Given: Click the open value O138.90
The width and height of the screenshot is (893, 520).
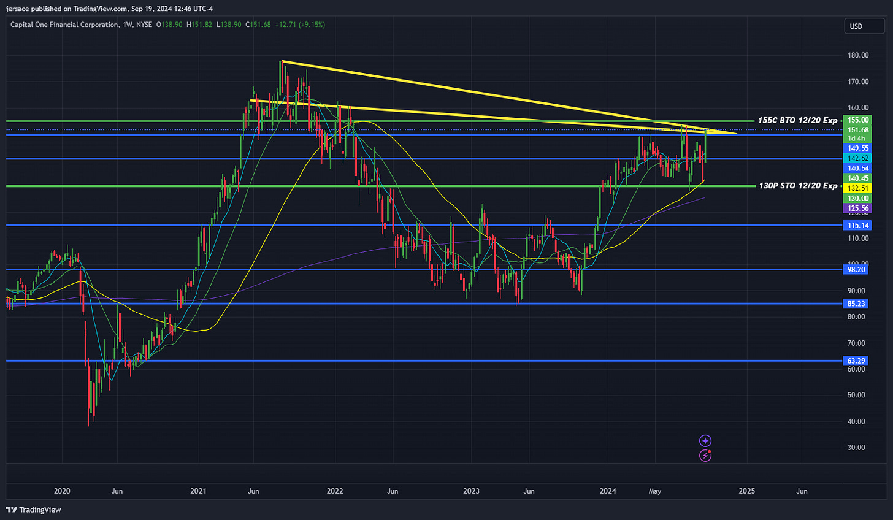Looking at the screenshot, I should coord(169,25).
